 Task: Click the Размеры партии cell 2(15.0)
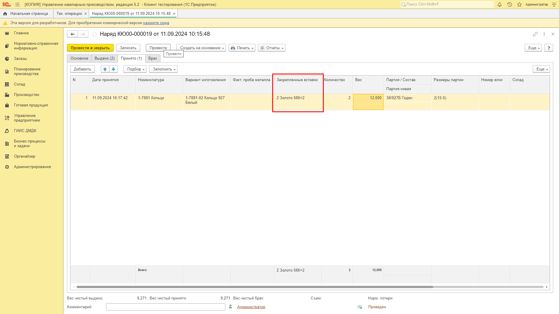pos(455,102)
